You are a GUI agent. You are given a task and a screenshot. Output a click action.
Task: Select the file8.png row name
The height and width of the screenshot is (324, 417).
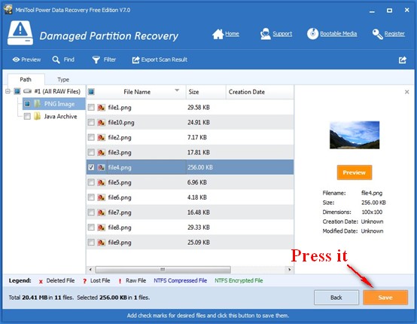(x=120, y=228)
